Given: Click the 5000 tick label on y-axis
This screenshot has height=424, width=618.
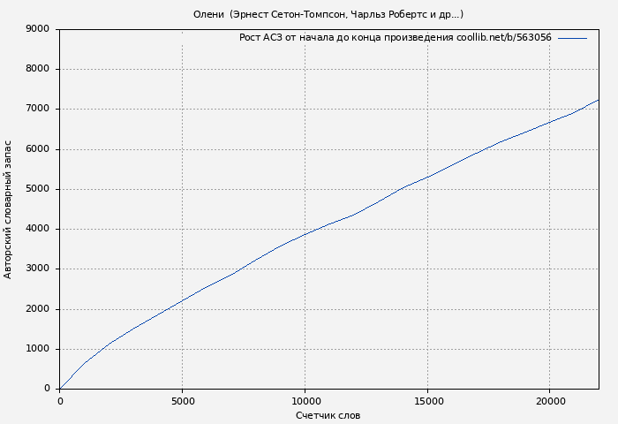Looking at the screenshot, I should point(38,189).
